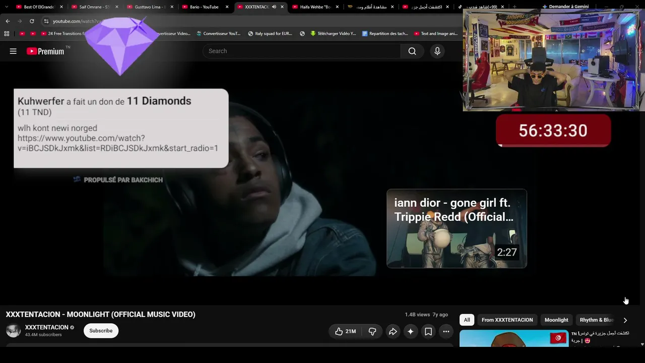The width and height of the screenshot is (645, 363).
Task: Save the video using bookmark icon
Action: 428,331
